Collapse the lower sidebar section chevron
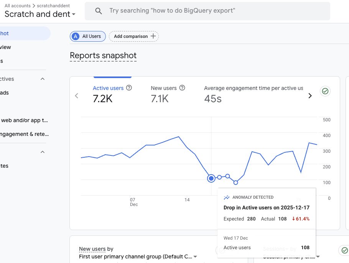 [43, 152]
